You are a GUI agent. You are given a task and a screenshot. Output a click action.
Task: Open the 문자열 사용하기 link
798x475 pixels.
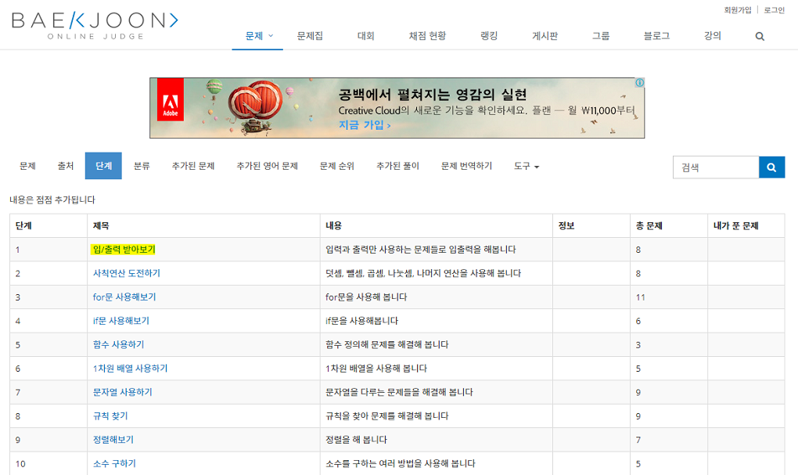coord(123,392)
